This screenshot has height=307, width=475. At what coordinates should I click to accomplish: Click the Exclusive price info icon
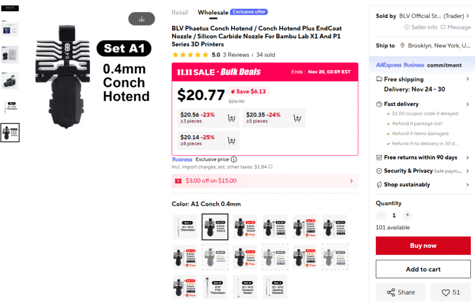[234, 159]
